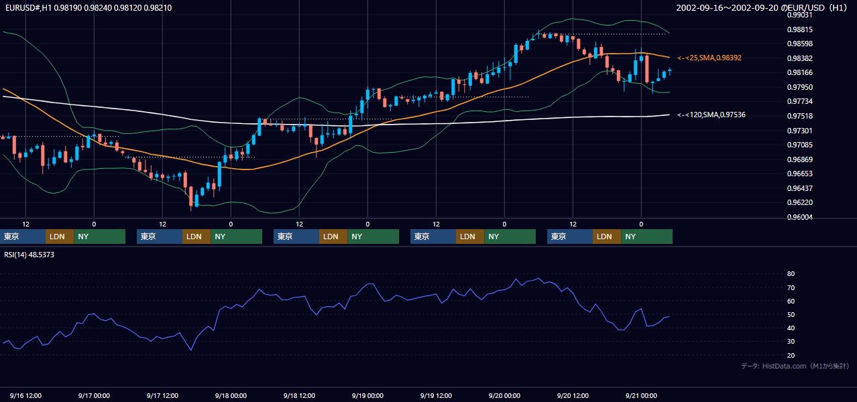Click RSI scale level 70
This screenshot has width=857, height=402.
(791, 287)
